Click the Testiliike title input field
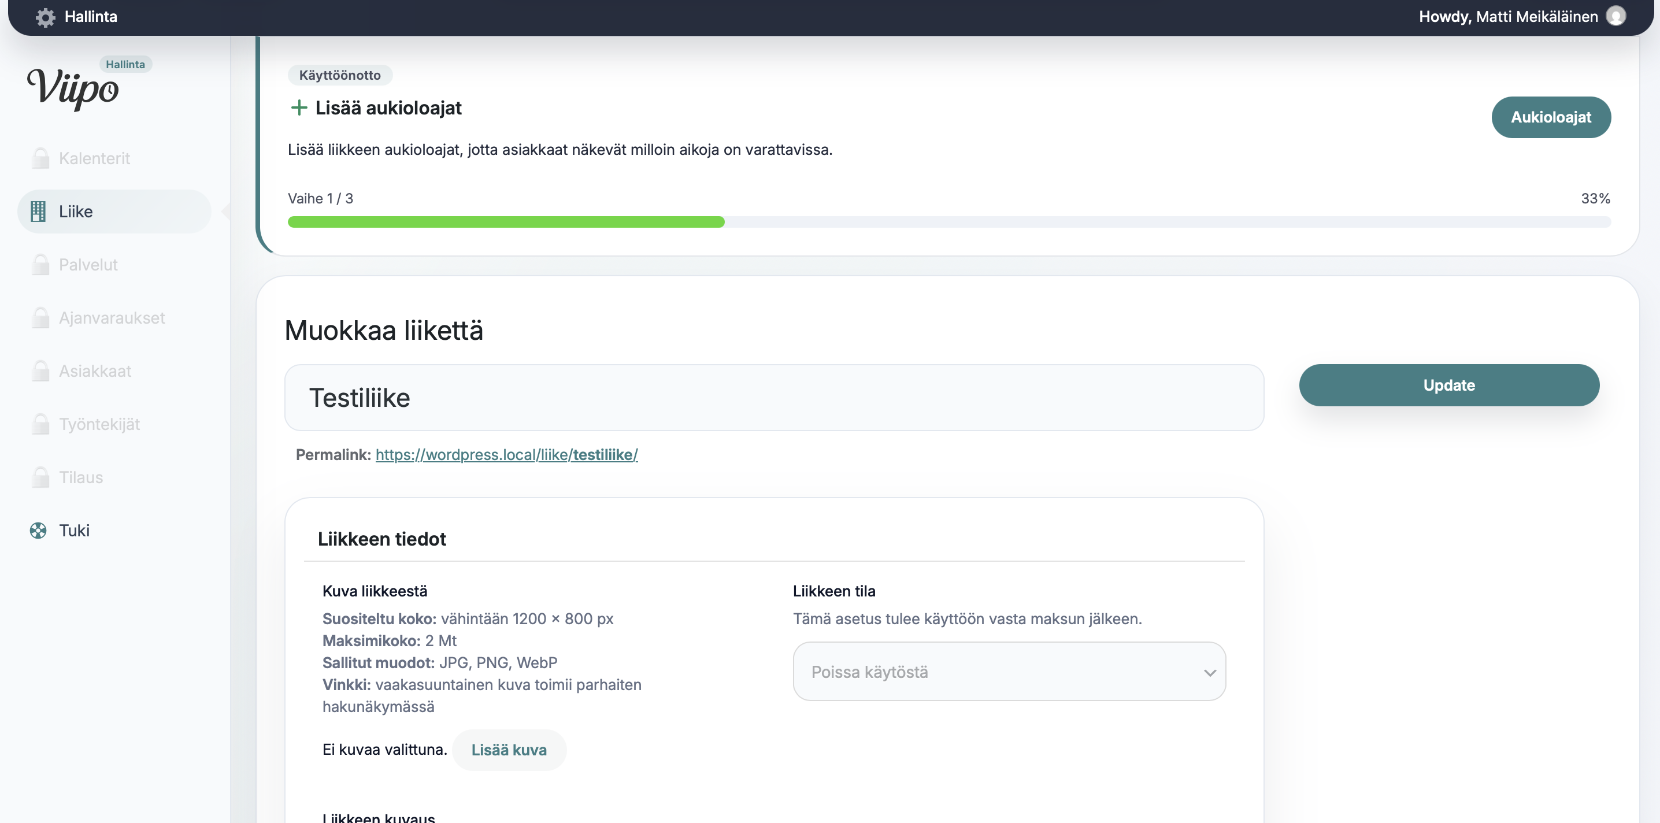 click(x=774, y=398)
